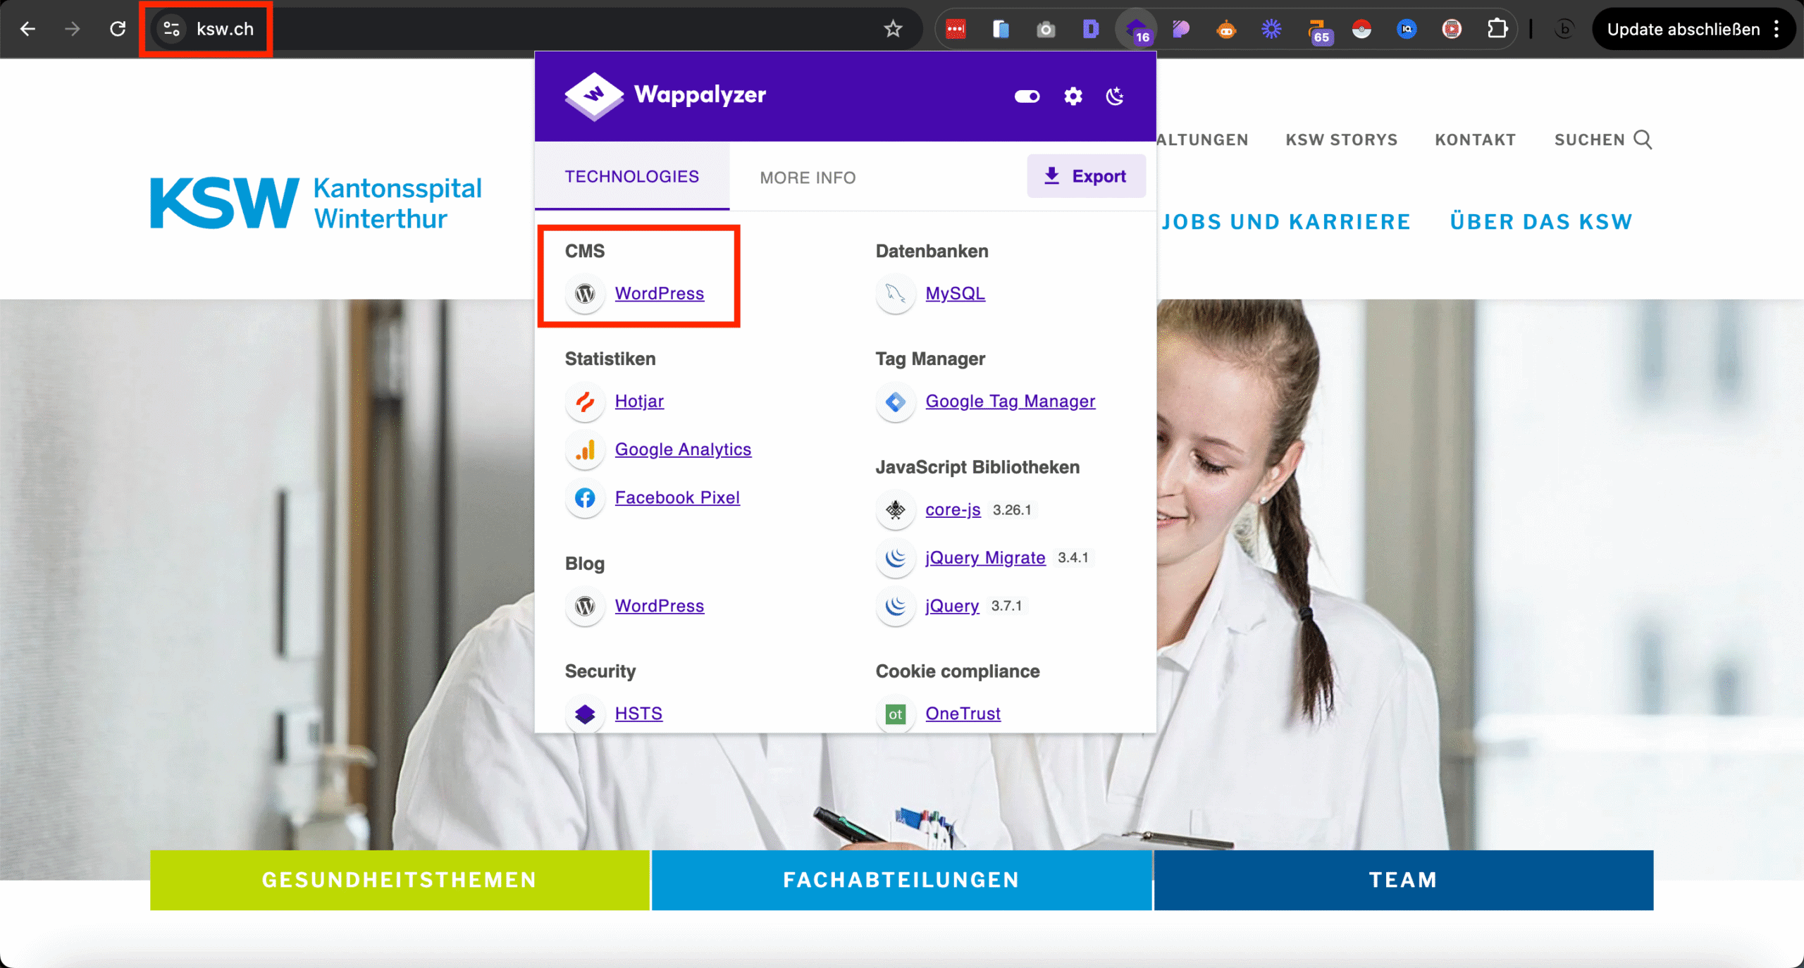Image resolution: width=1804 pixels, height=968 pixels.
Task: Click the blue starburst extension icon
Action: pyautogui.click(x=1271, y=29)
